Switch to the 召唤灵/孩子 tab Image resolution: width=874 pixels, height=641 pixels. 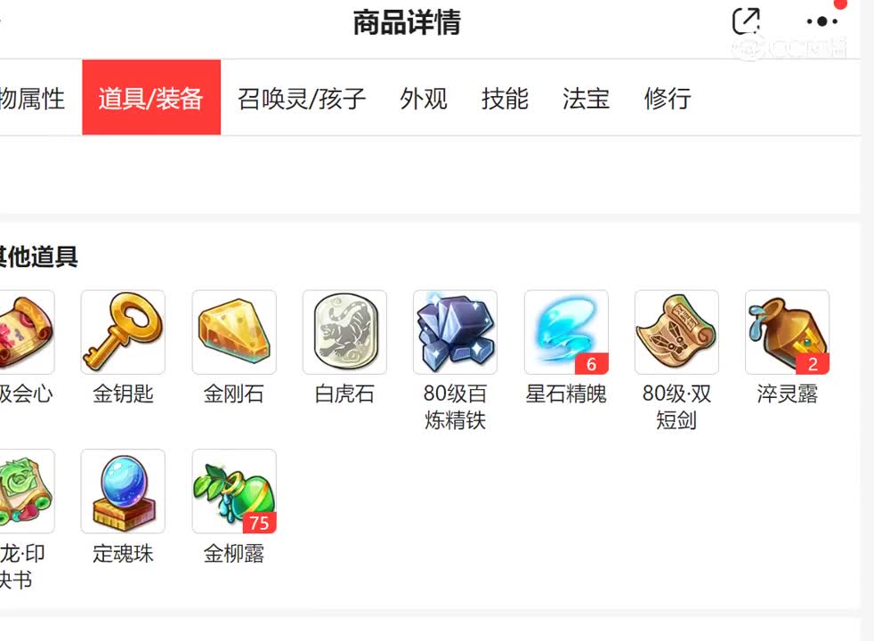[302, 99]
